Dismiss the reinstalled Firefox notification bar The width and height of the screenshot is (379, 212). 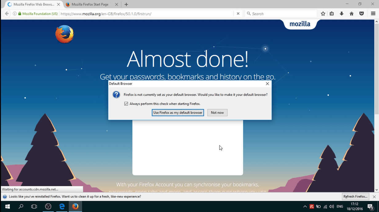tap(374, 197)
